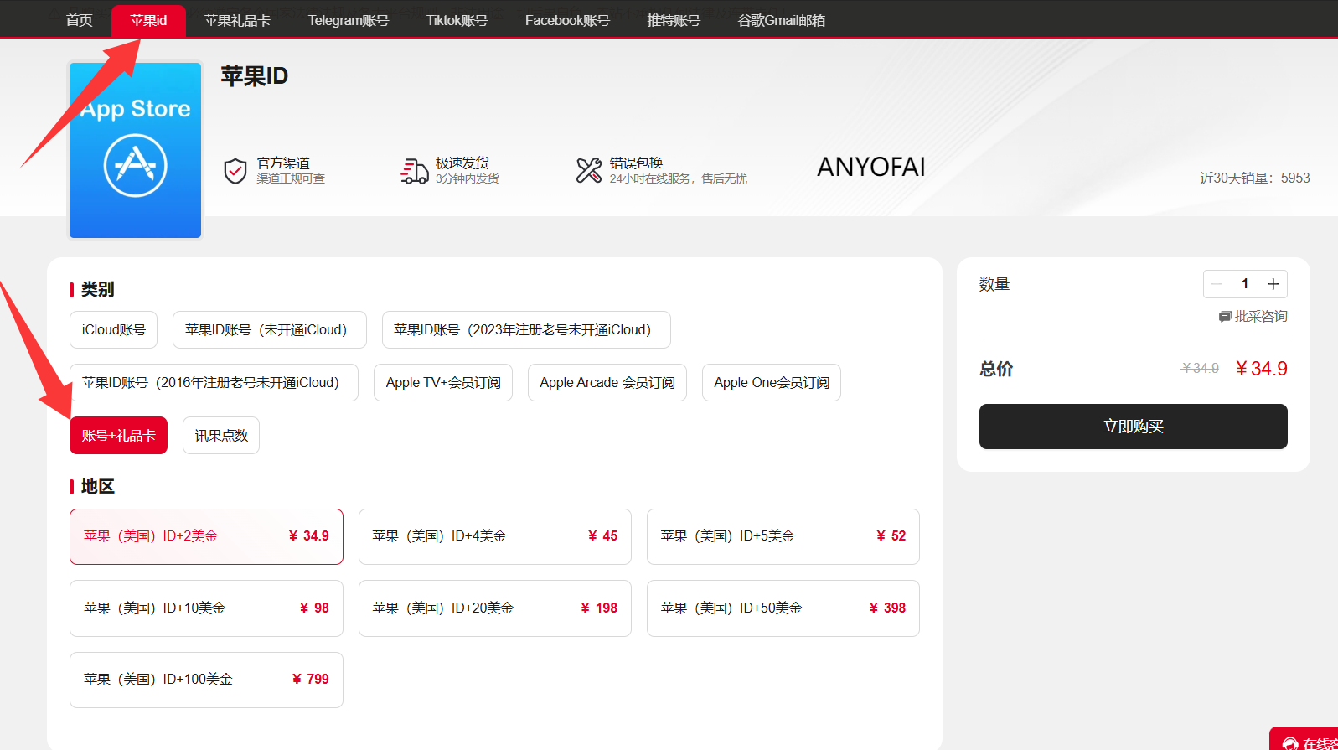Open Tiktok账号 menu item
The width and height of the screenshot is (1338, 750).
(457, 20)
